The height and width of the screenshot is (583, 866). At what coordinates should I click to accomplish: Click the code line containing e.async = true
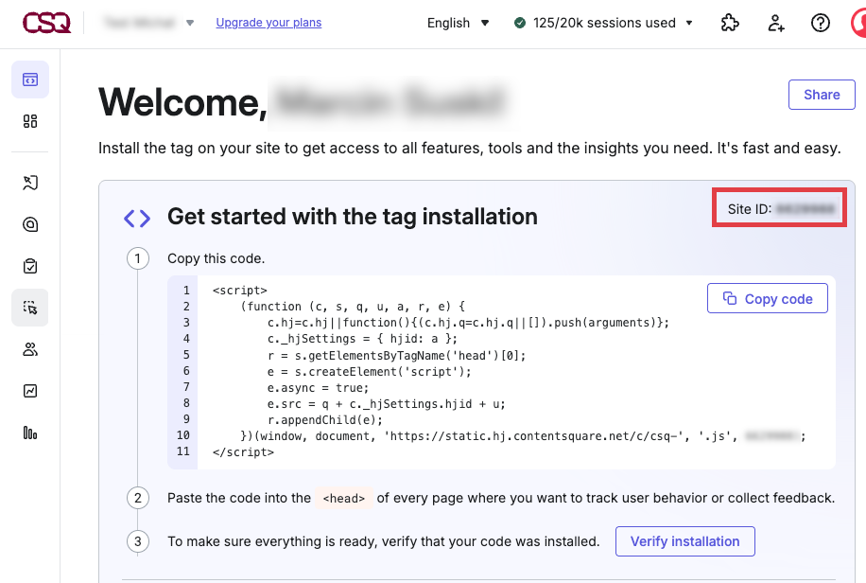[318, 388]
